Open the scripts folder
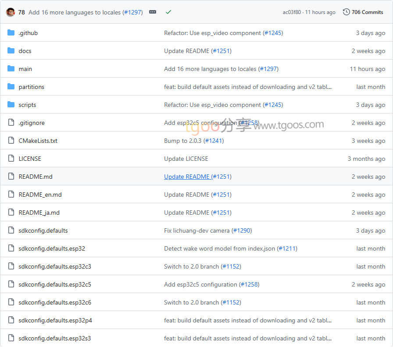The image size is (393, 347). pyautogui.click(x=27, y=105)
